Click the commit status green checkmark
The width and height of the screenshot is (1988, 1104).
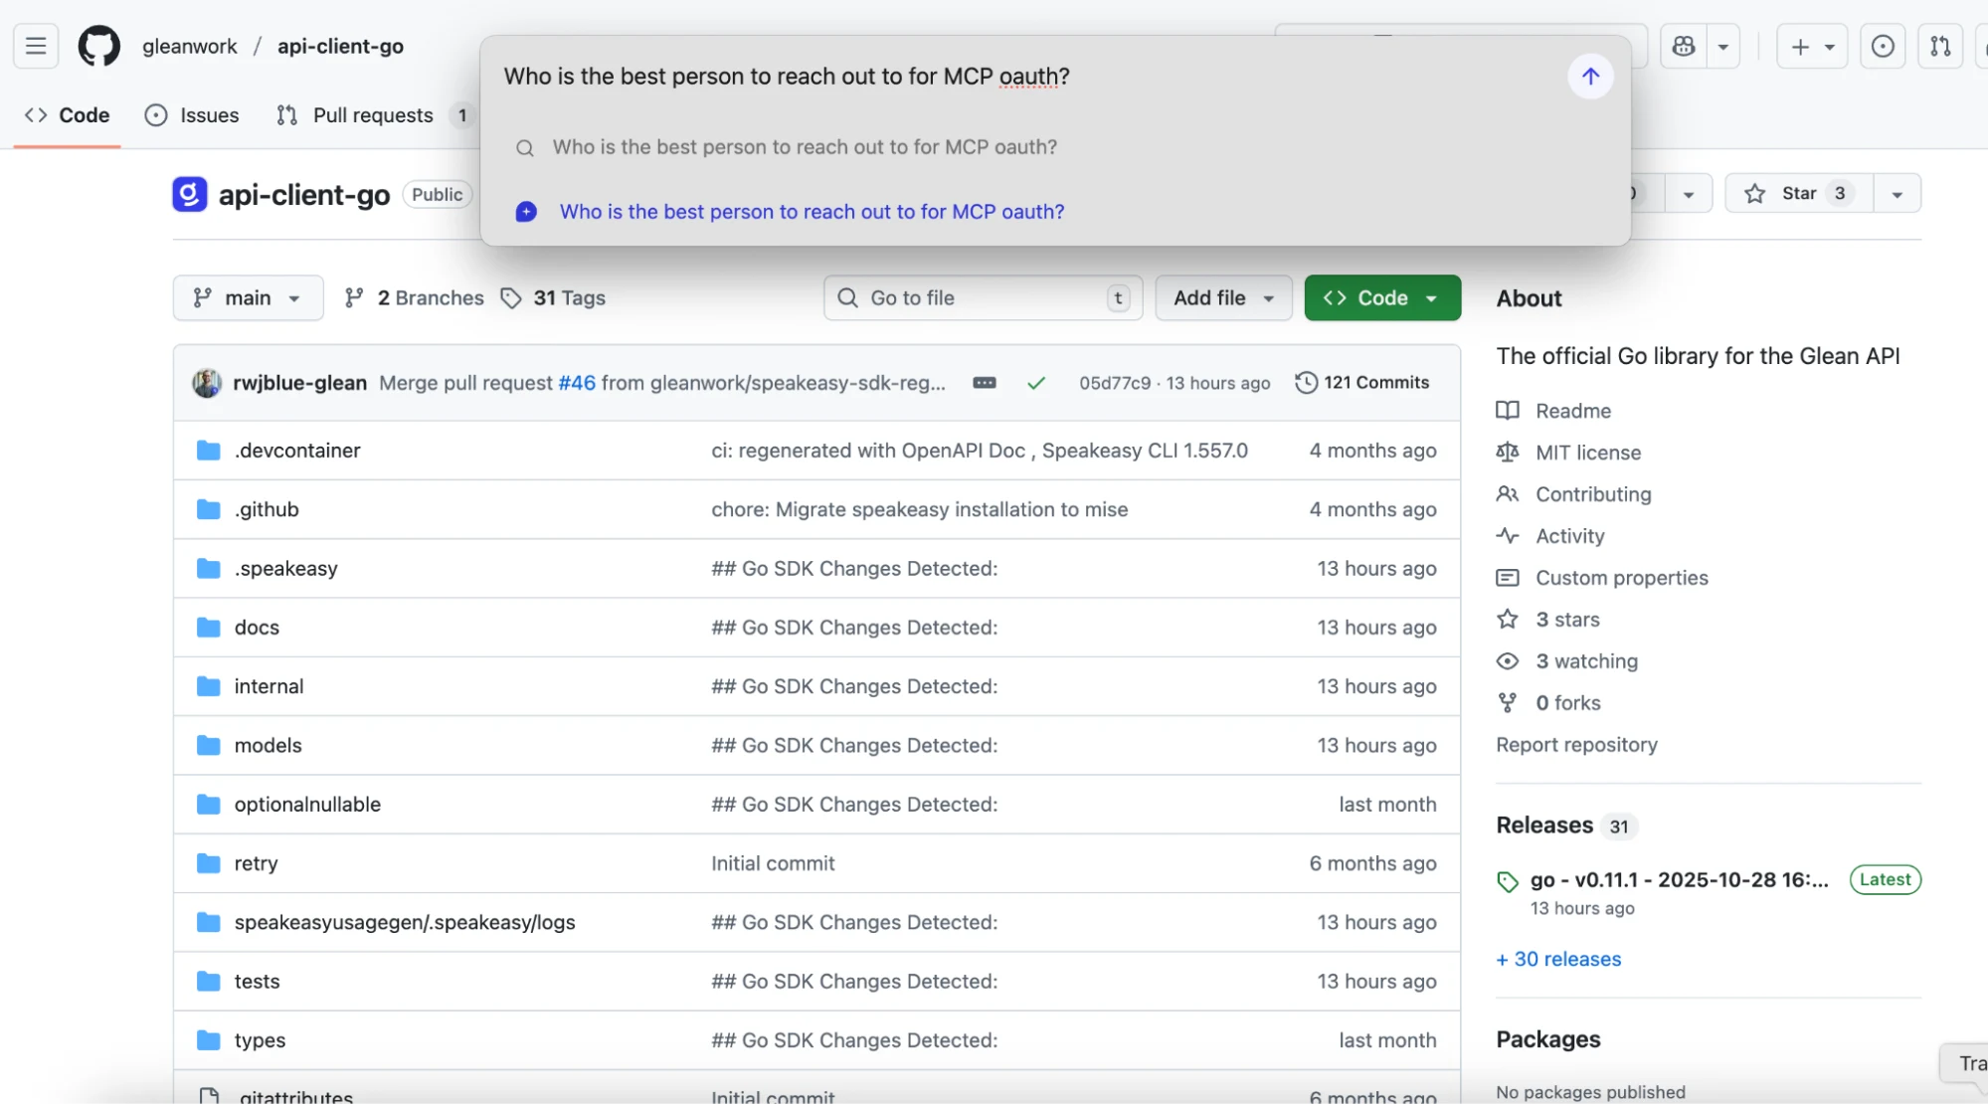tap(1036, 383)
